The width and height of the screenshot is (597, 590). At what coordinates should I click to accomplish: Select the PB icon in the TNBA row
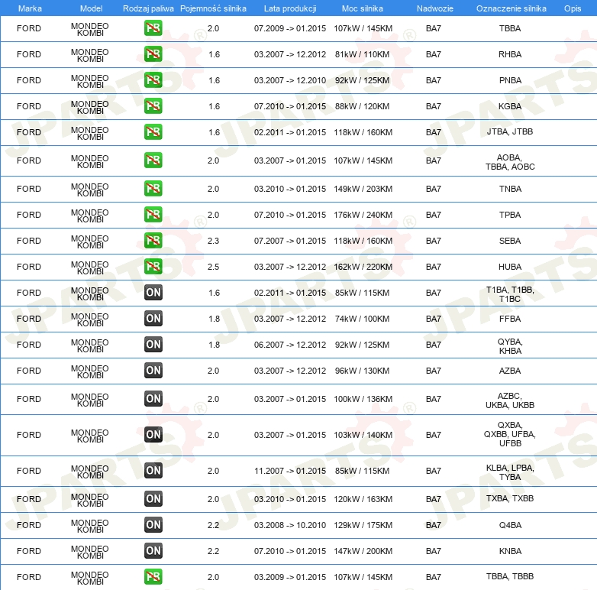pyautogui.click(x=153, y=189)
